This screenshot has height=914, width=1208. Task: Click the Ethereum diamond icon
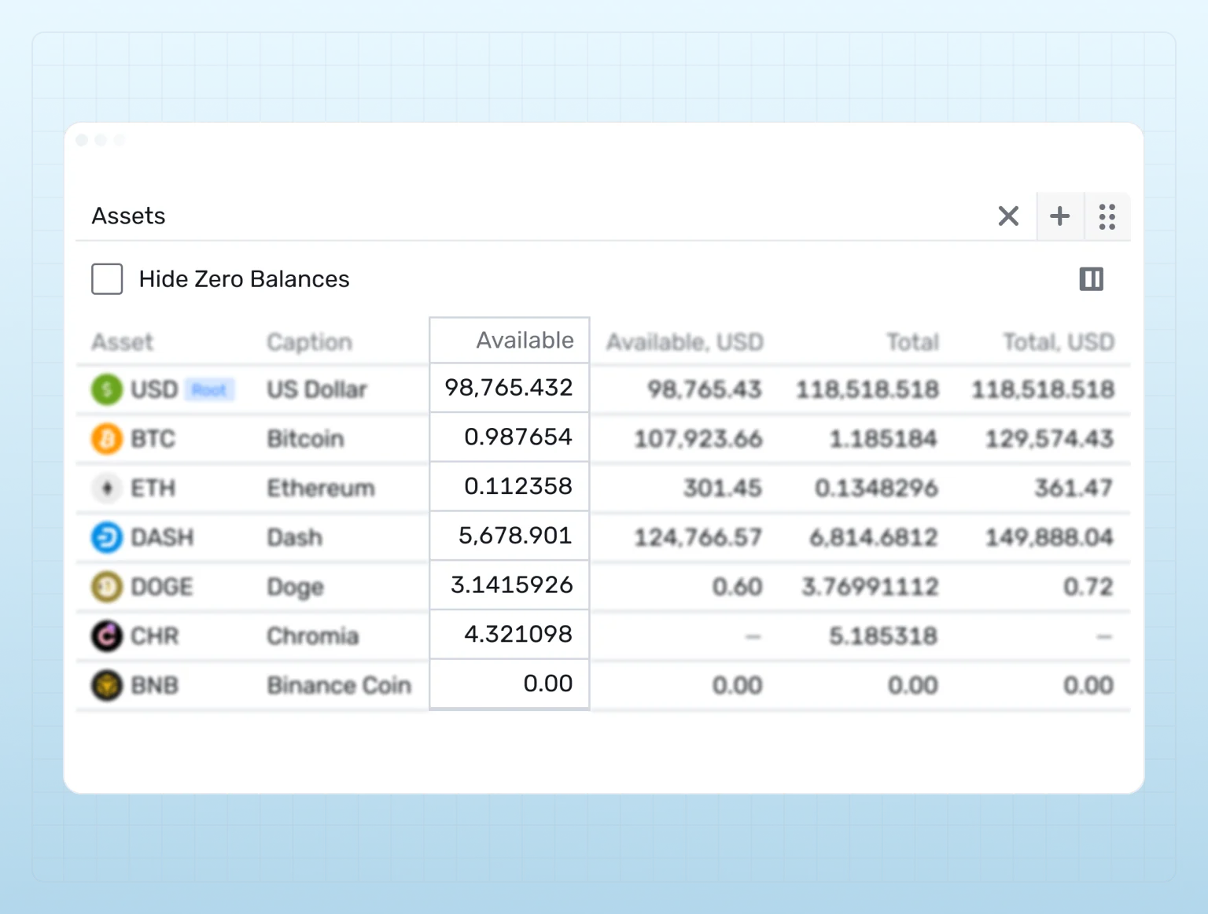point(107,488)
